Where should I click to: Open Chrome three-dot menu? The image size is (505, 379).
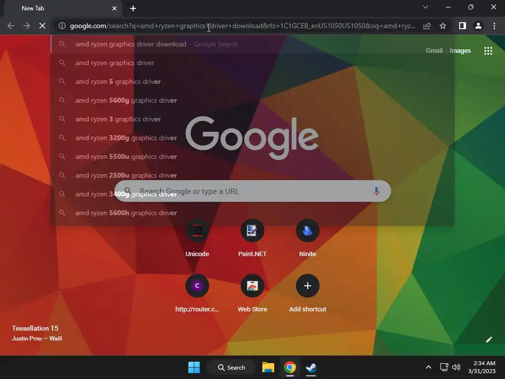(494, 26)
